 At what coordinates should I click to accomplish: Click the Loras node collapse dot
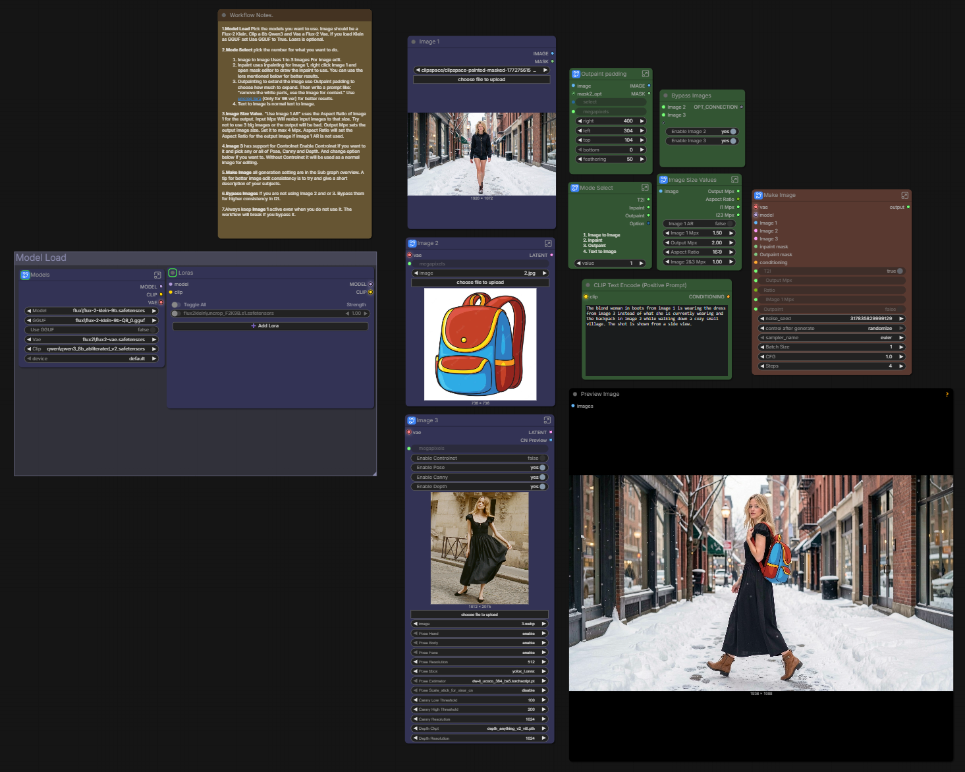coord(173,273)
